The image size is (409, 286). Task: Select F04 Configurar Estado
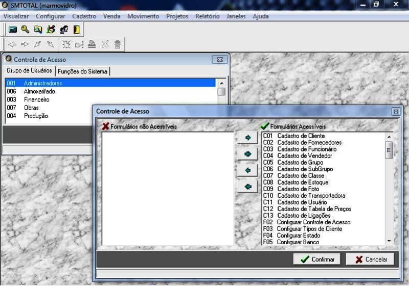[324, 236]
